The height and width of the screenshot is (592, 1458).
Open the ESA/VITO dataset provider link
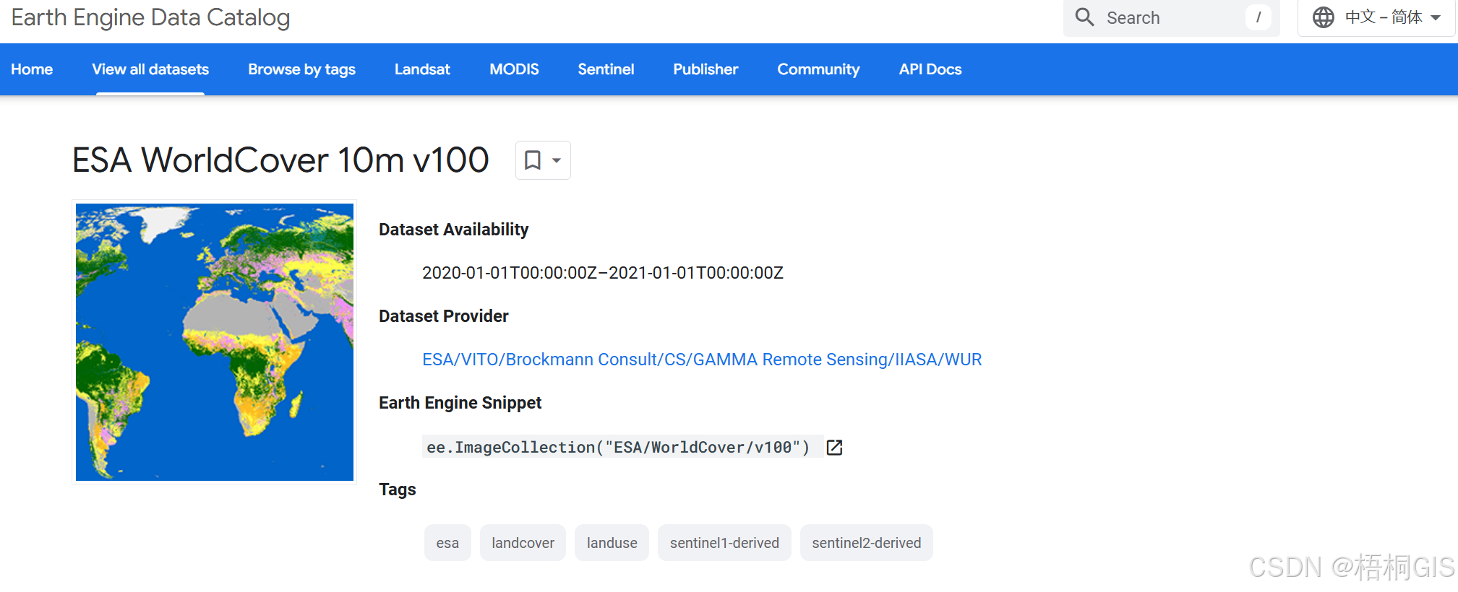(702, 360)
